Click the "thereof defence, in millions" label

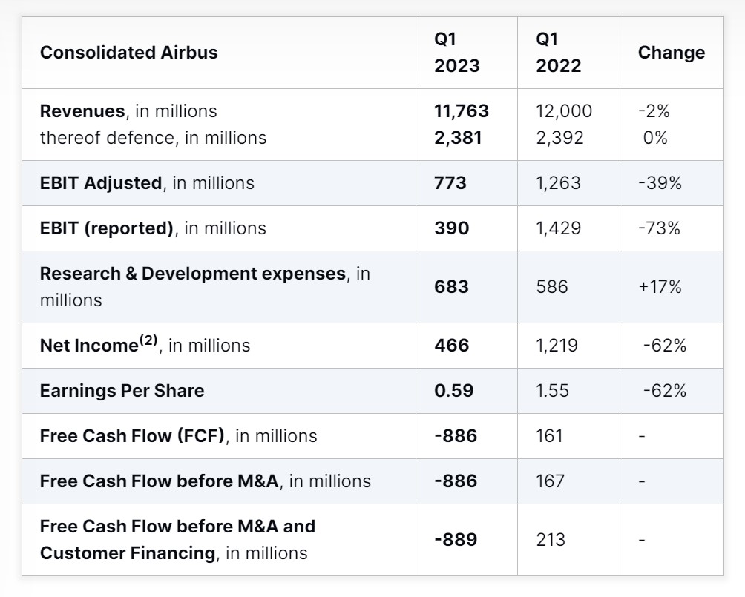point(153,138)
